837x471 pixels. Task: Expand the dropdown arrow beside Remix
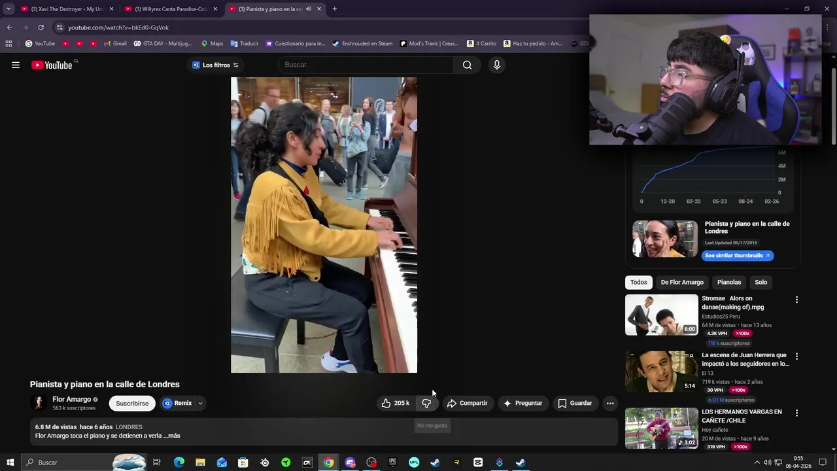(200, 403)
